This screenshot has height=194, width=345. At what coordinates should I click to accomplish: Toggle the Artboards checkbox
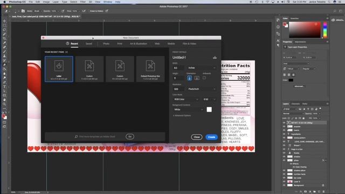(204, 78)
